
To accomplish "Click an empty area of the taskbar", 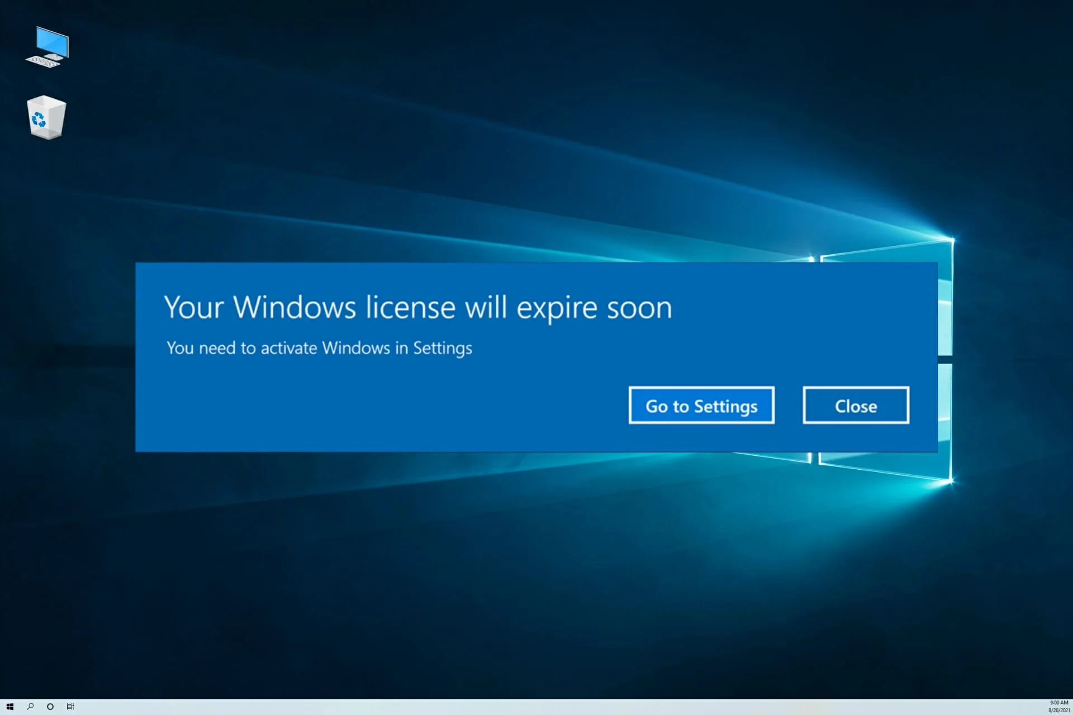I will (x=447, y=706).
